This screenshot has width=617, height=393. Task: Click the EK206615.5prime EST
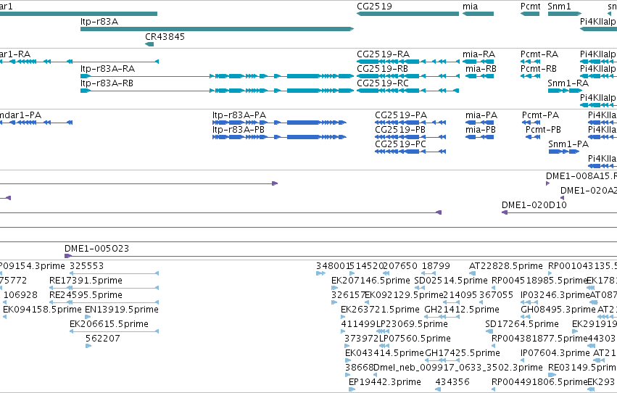tap(114, 331)
